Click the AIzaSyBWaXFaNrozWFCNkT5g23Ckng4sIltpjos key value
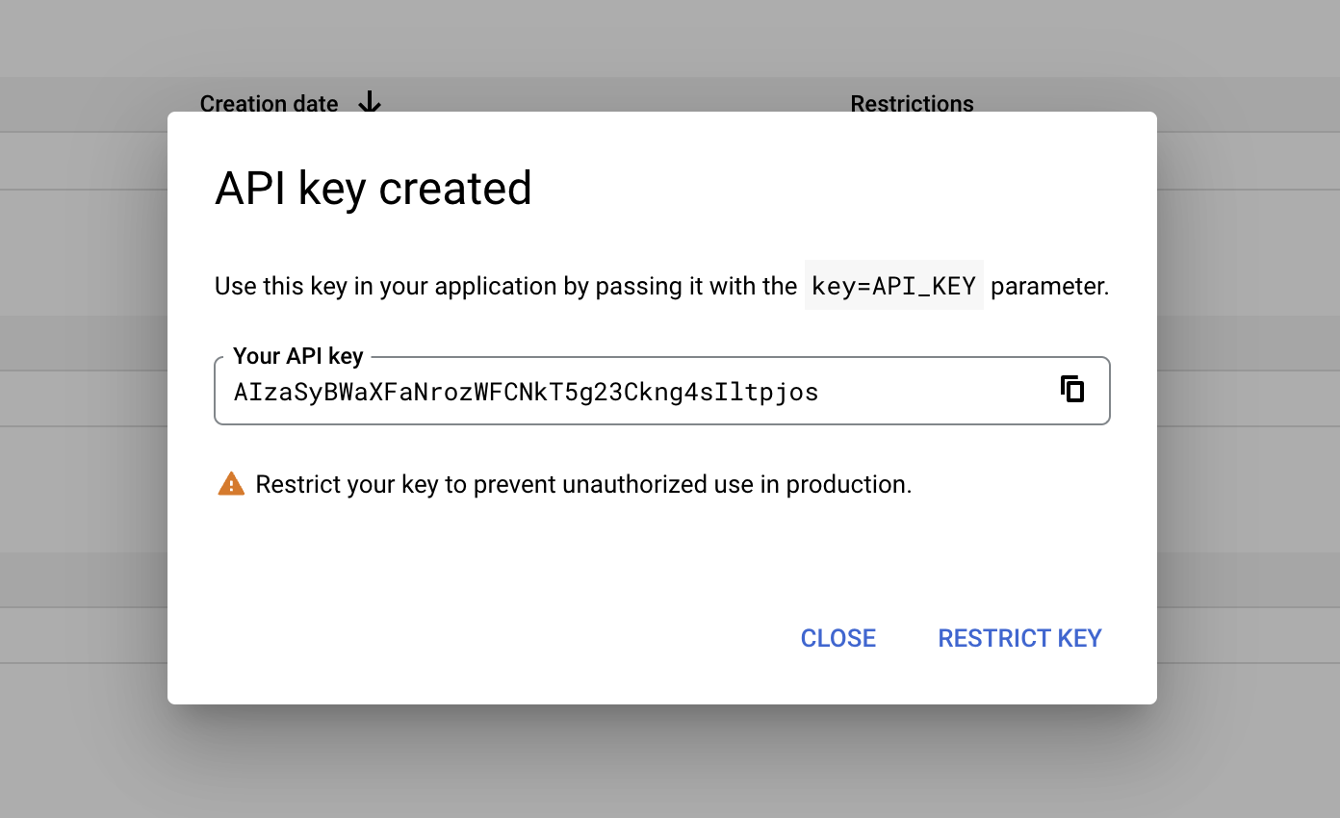 point(525,391)
